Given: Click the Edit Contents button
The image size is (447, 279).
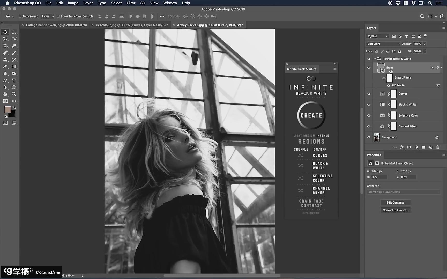Looking at the screenshot, I should coord(395,203).
